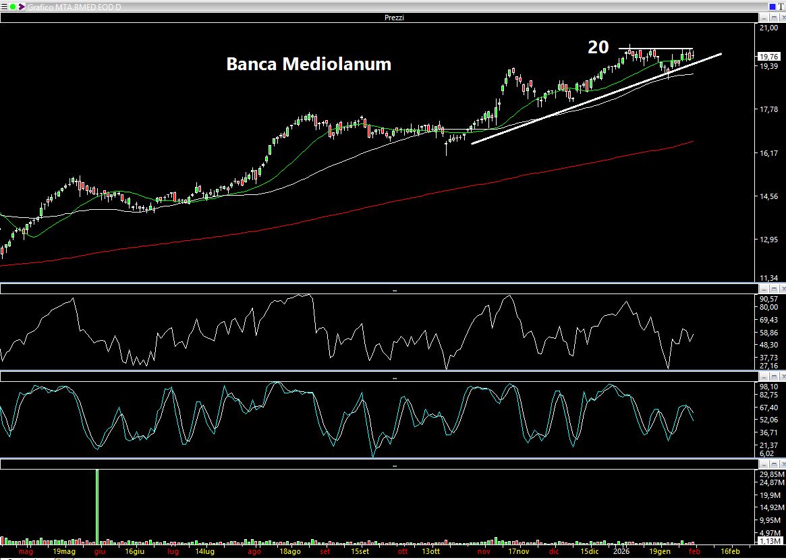Select the Banca Mediolanum text annotation
Image resolution: width=786 pixels, height=560 pixels.
309,64
